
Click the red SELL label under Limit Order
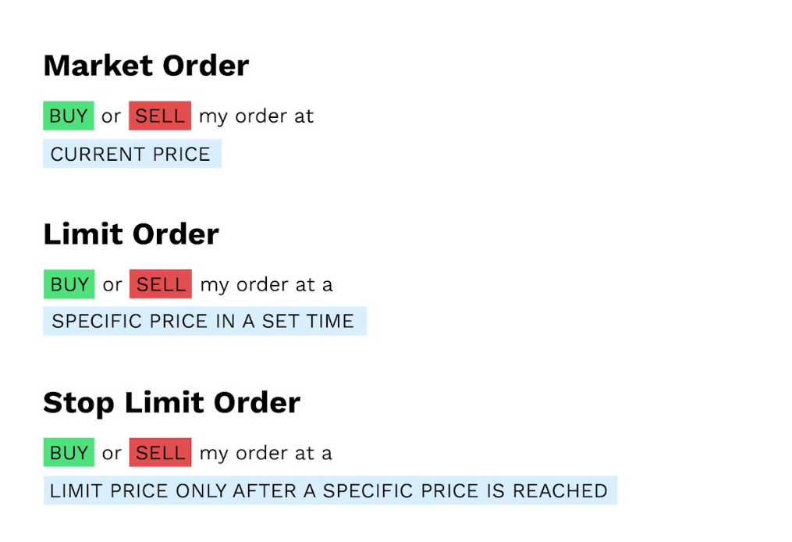coord(161,284)
